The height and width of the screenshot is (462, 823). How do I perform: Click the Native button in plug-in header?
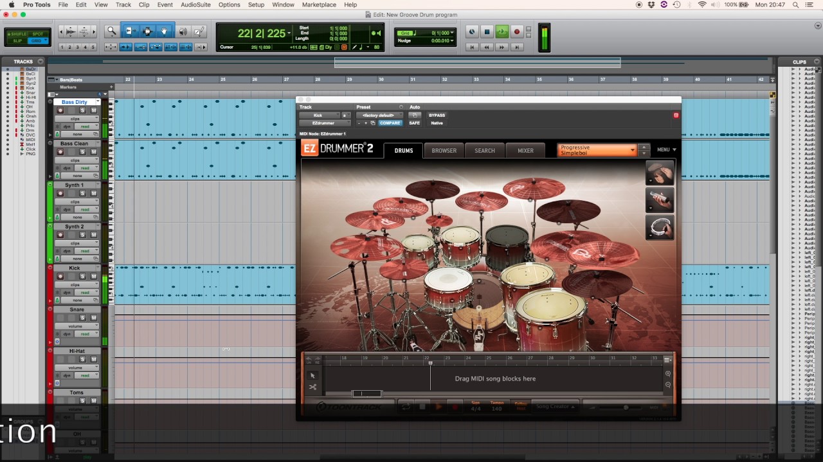(x=437, y=123)
